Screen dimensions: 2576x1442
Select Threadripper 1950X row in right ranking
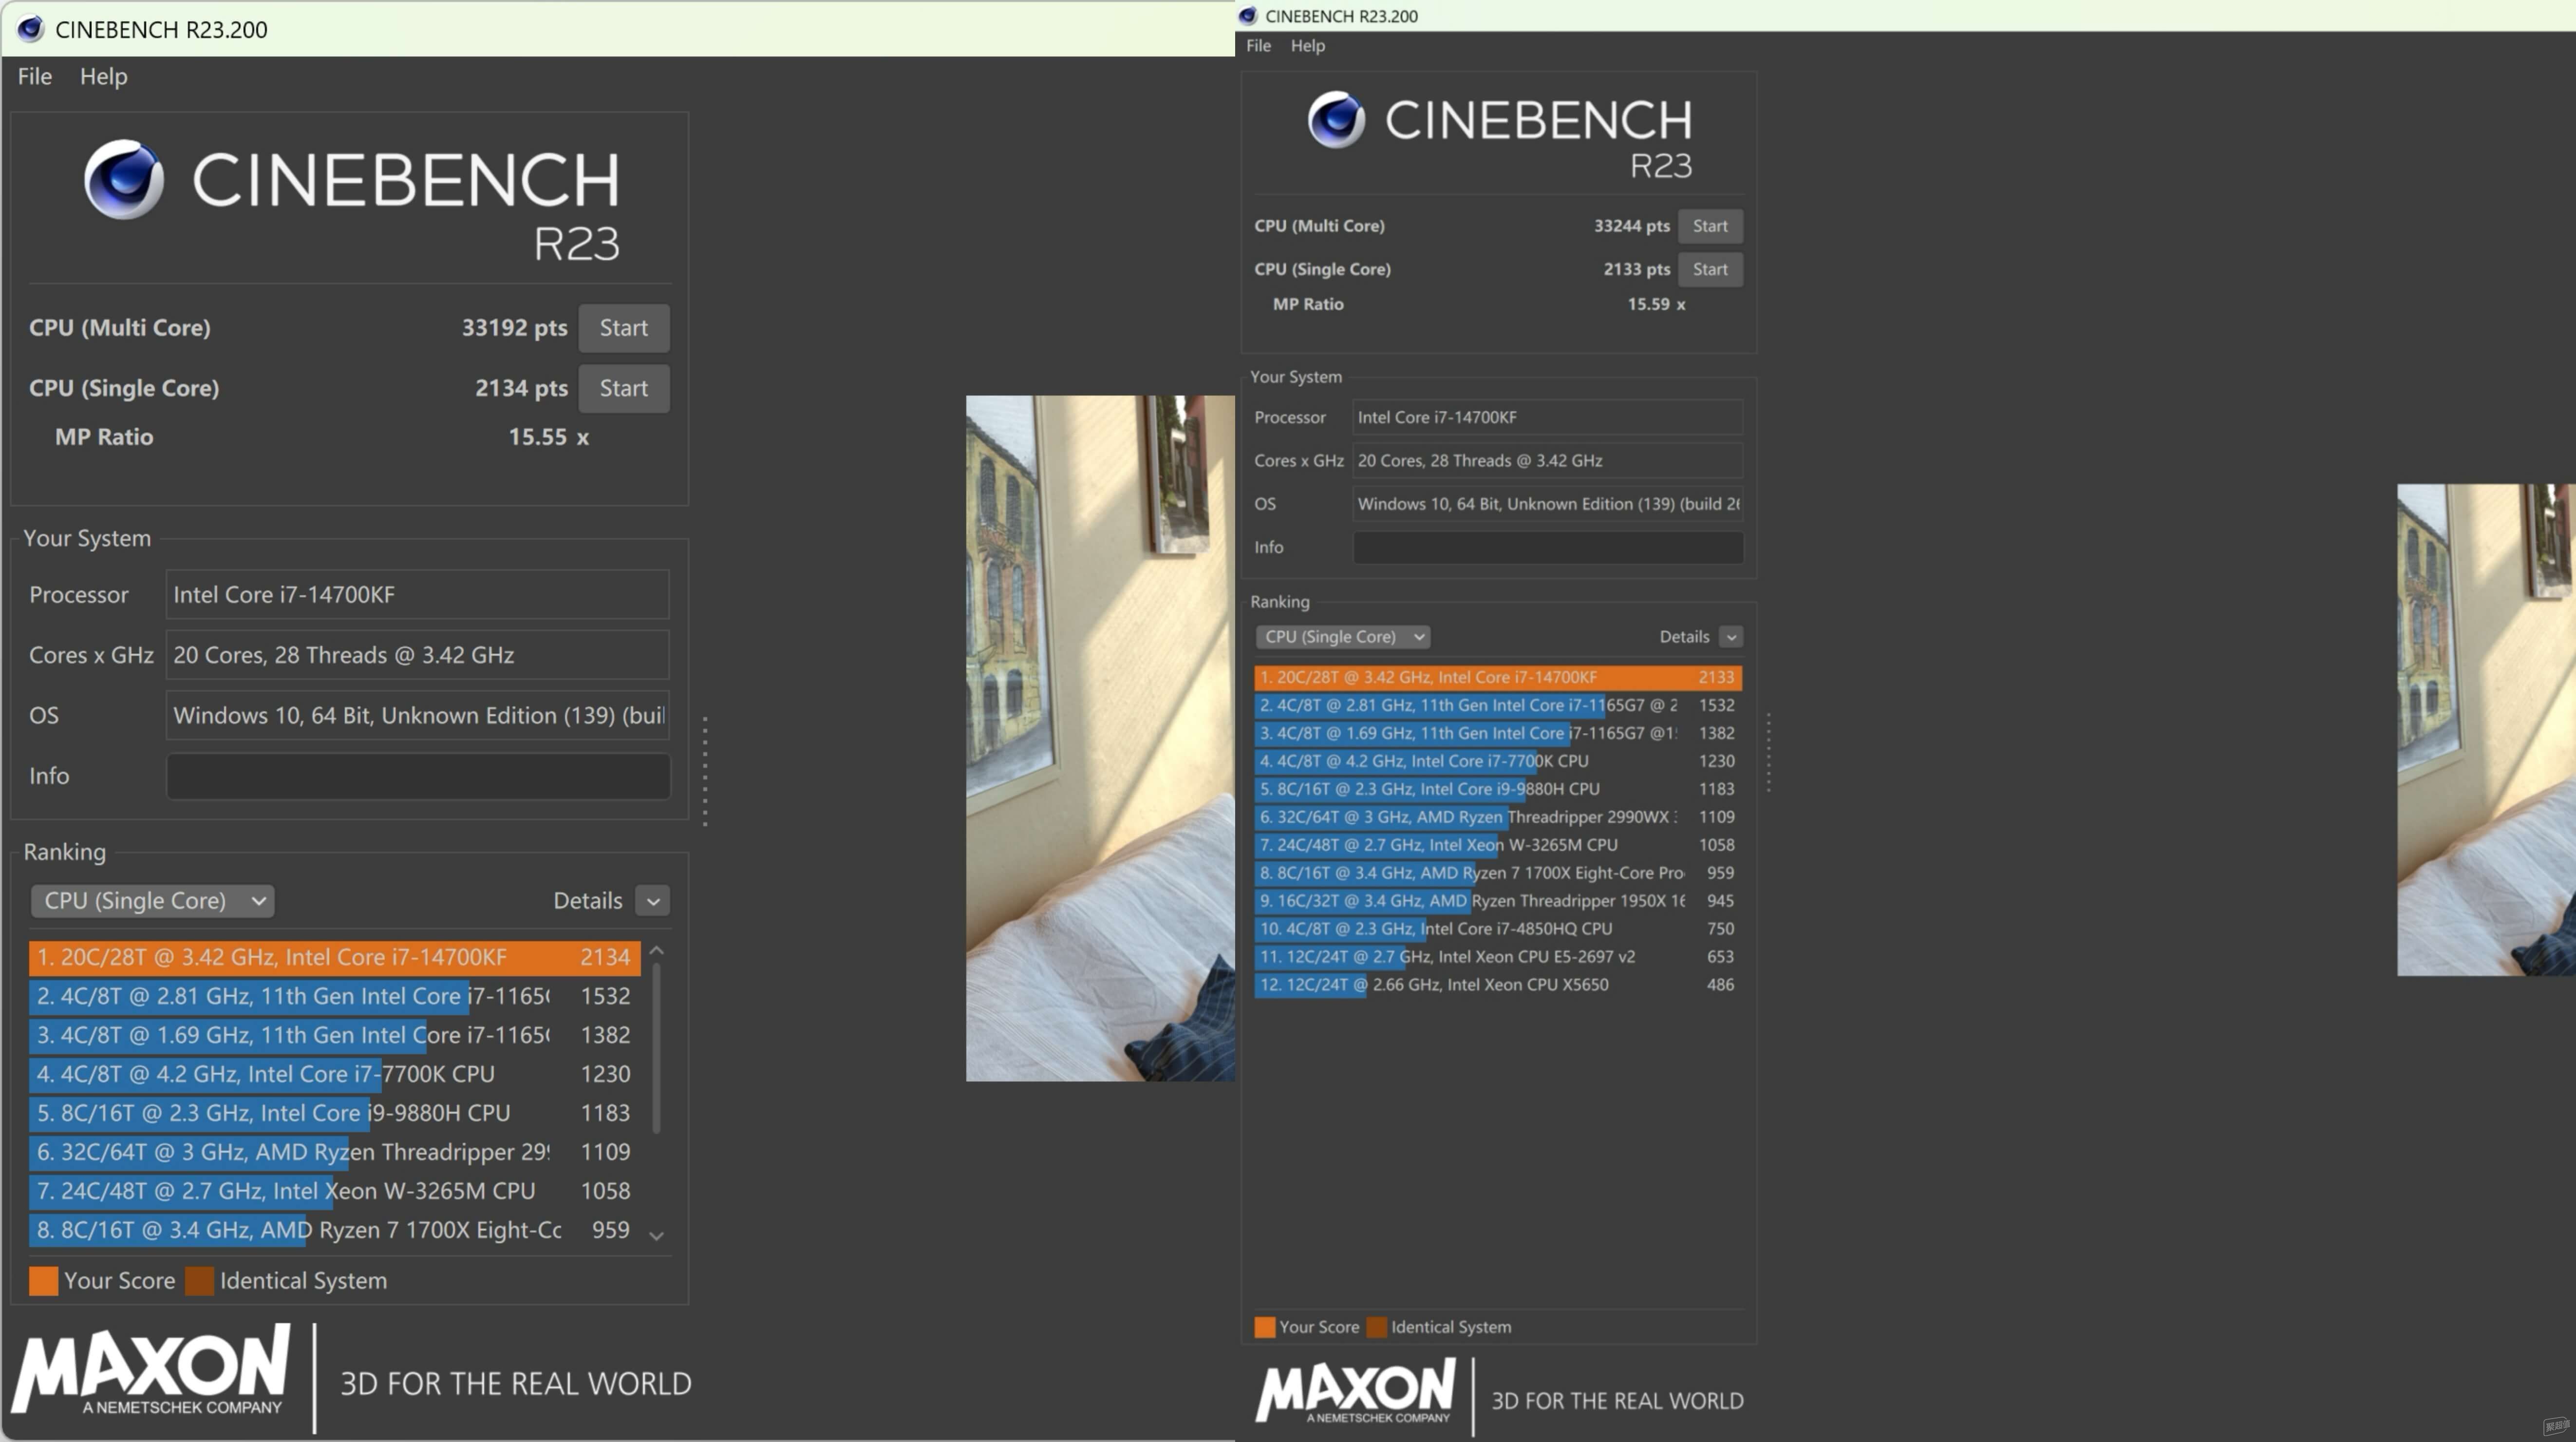pos(1498,901)
